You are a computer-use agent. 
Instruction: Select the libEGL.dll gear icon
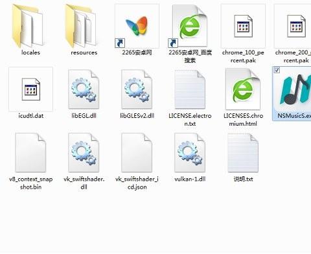(84, 89)
